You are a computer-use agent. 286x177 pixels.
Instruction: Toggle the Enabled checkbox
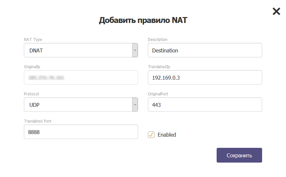[x=151, y=135]
